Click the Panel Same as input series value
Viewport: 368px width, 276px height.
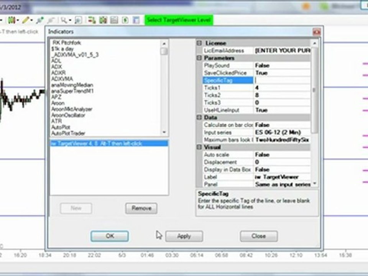click(x=283, y=184)
